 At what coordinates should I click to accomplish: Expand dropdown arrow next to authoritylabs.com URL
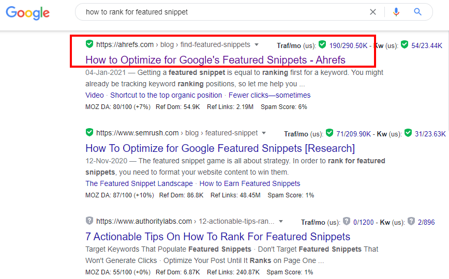281,222
